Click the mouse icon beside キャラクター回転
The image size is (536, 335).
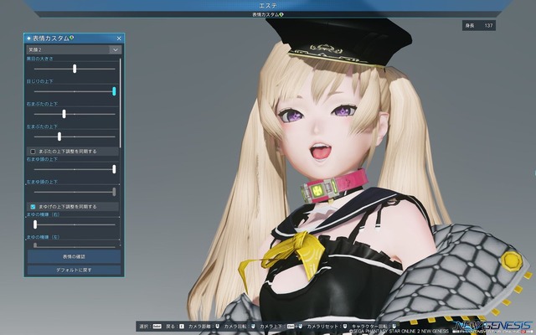coord(394,327)
